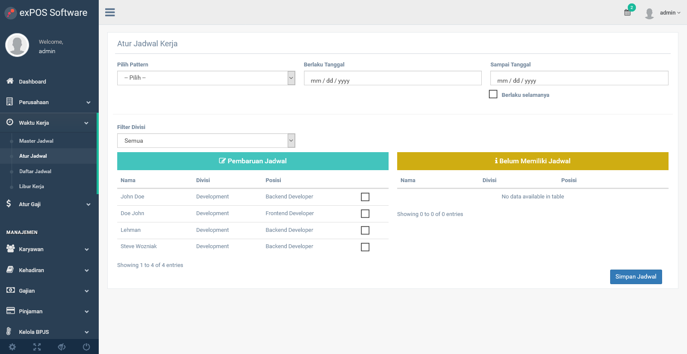Click the Sampai Tanggal date field
The width and height of the screenshot is (687, 354).
[x=579, y=78]
